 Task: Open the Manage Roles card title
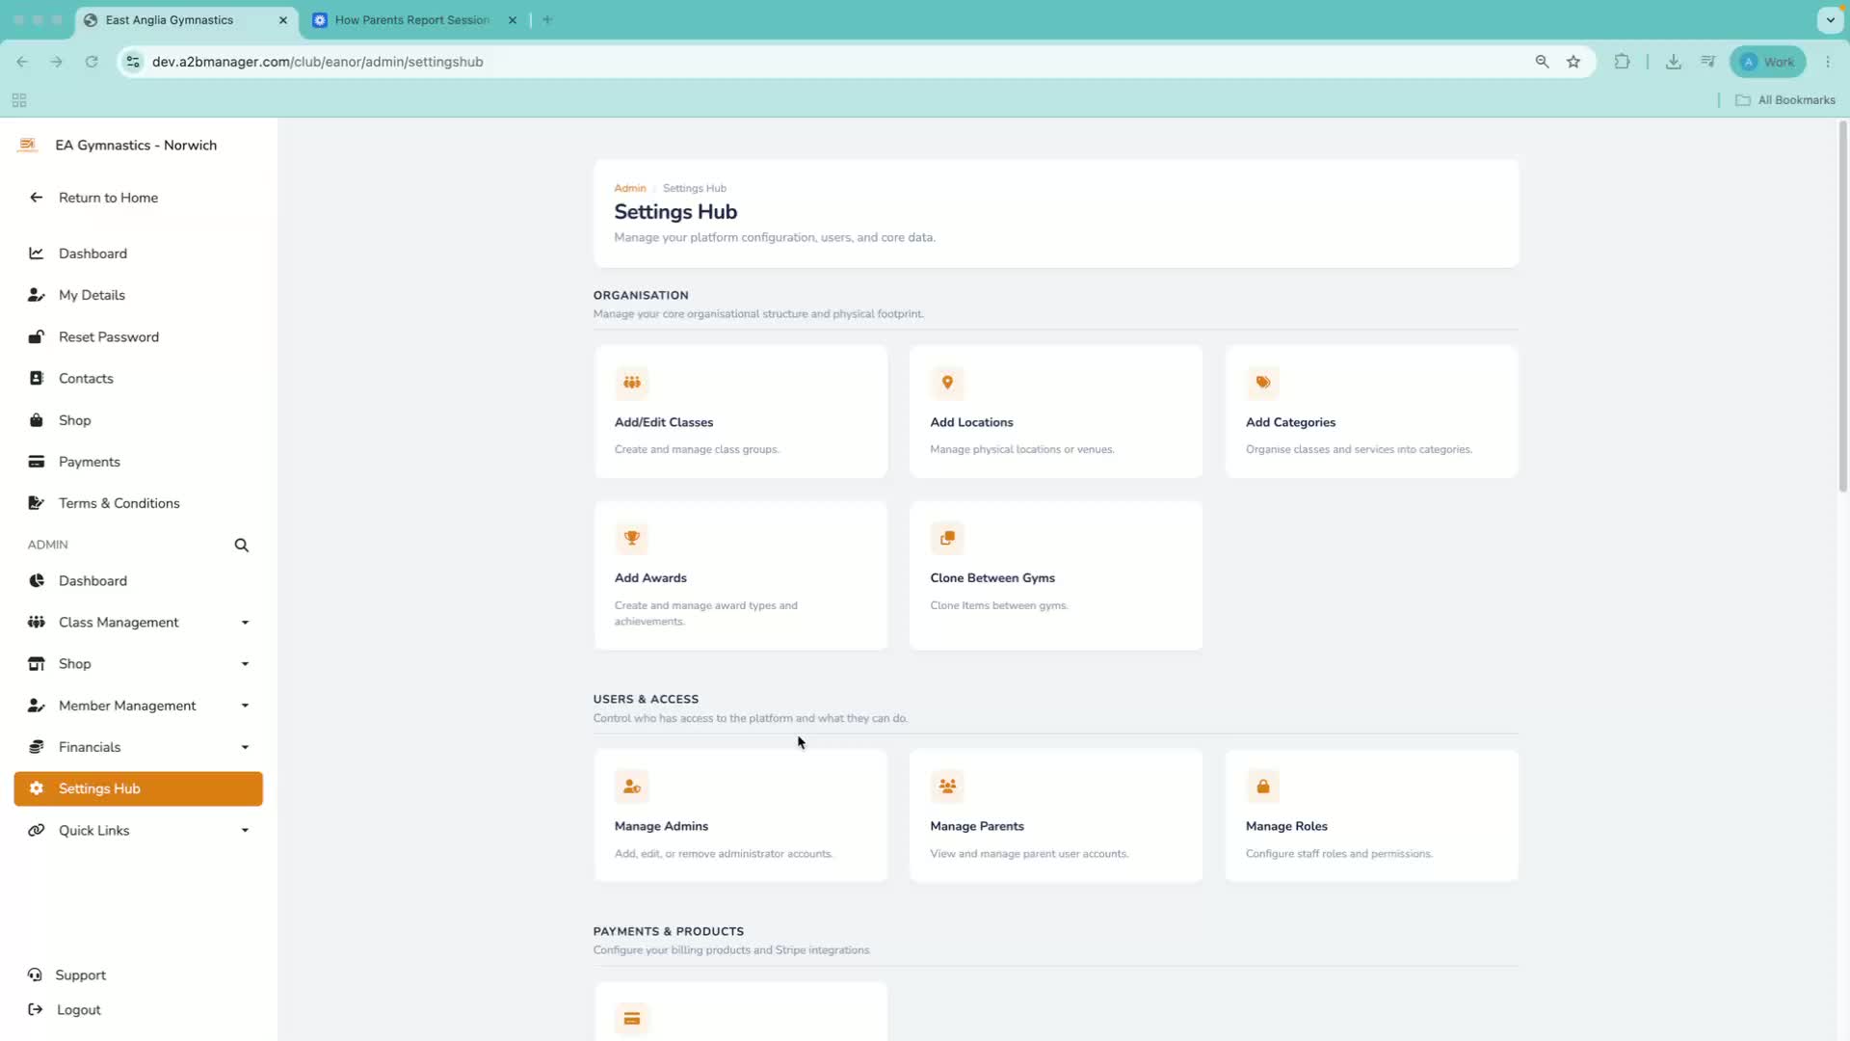1286,826
